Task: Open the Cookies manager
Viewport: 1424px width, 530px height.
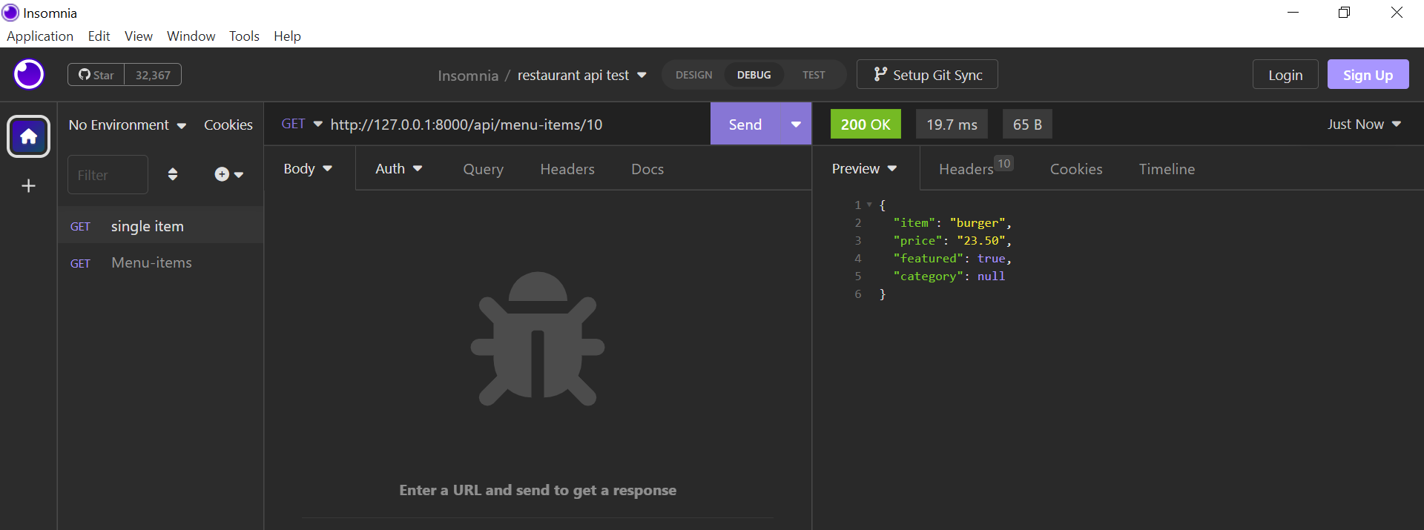Action: point(228,125)
